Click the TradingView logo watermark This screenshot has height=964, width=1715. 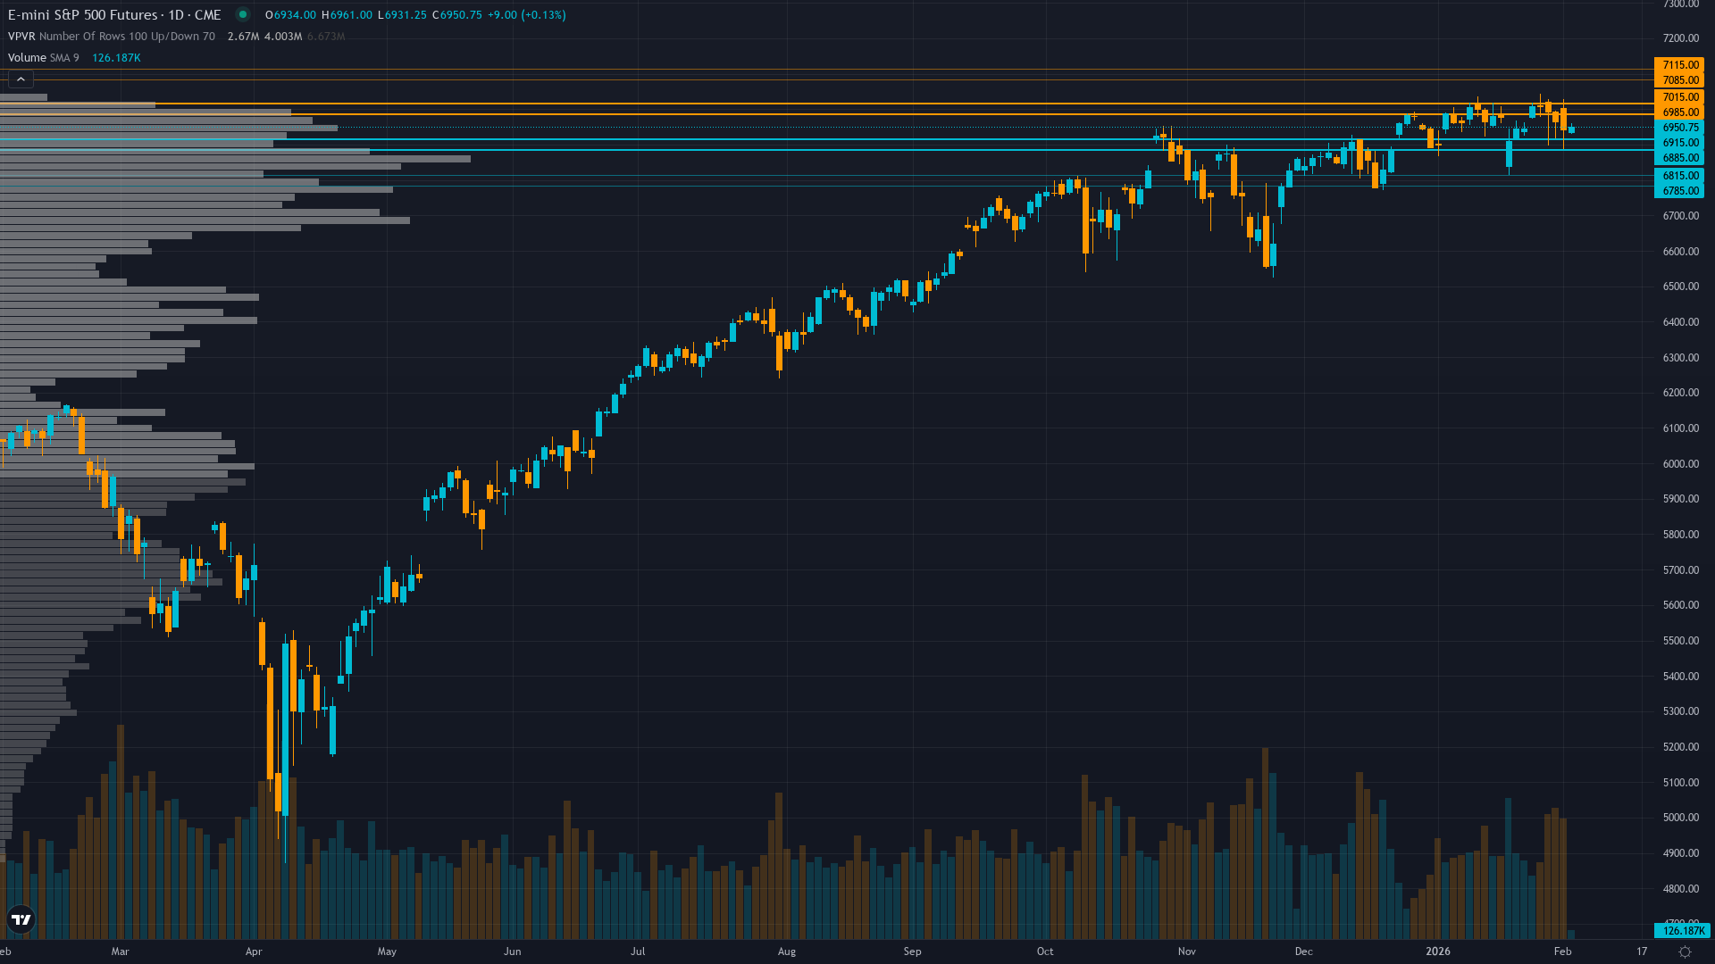point(20,921)
